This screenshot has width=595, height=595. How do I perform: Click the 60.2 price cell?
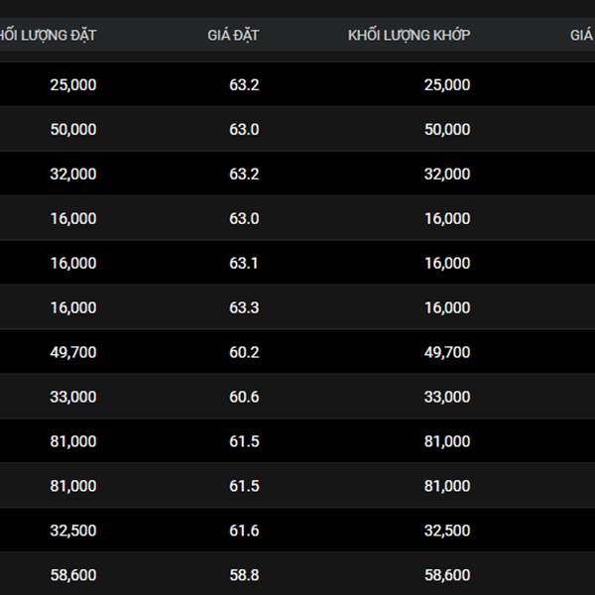[244, 352]
